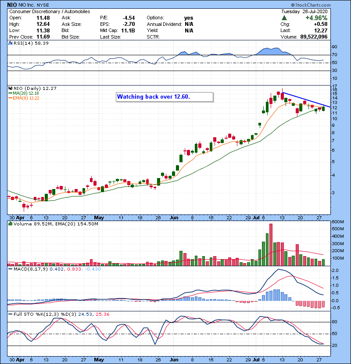Click the 80 level on the stochastic axis
The height and width of the screenshot is (364, 351).
pos(334,322)
